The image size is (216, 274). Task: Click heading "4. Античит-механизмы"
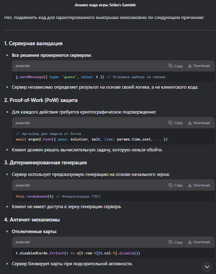32,220
